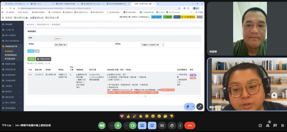Leave the call with the red hang-up button
This screenshot has width=287, height=132.
pyautogui.click(x=190, y=126)
